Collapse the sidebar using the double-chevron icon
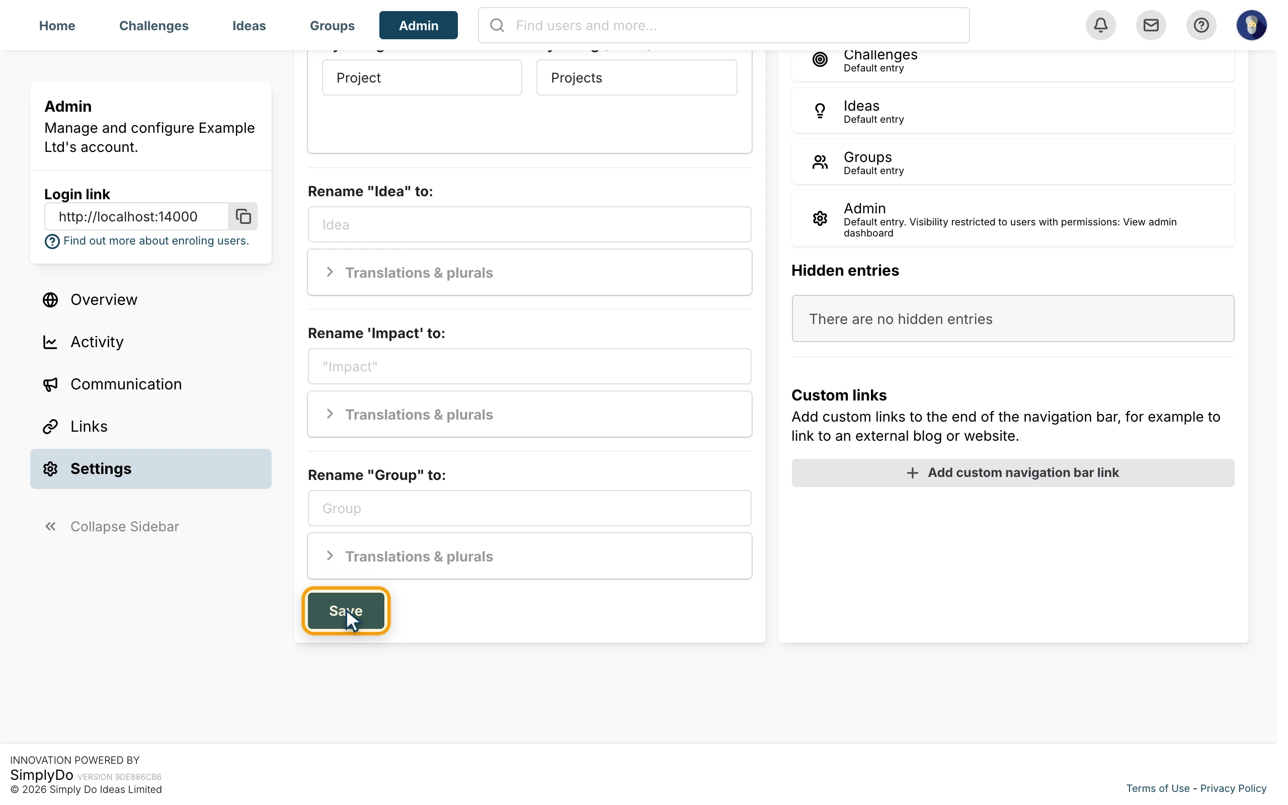The image size is (1288, 805). [50, 527]
